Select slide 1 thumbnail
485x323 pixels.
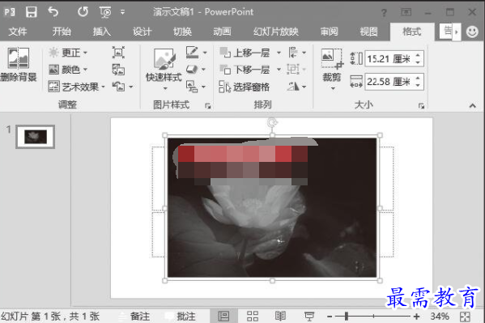(36, 137)
